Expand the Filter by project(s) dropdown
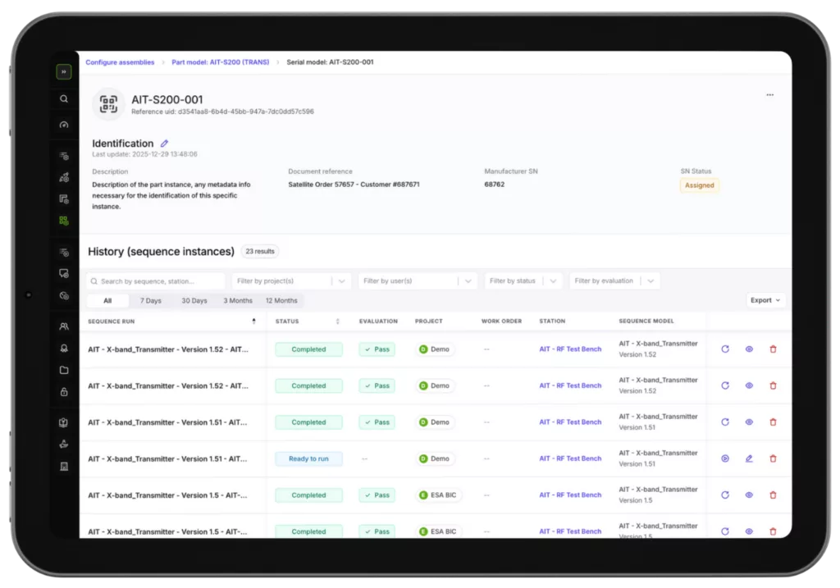 (291, 280)
